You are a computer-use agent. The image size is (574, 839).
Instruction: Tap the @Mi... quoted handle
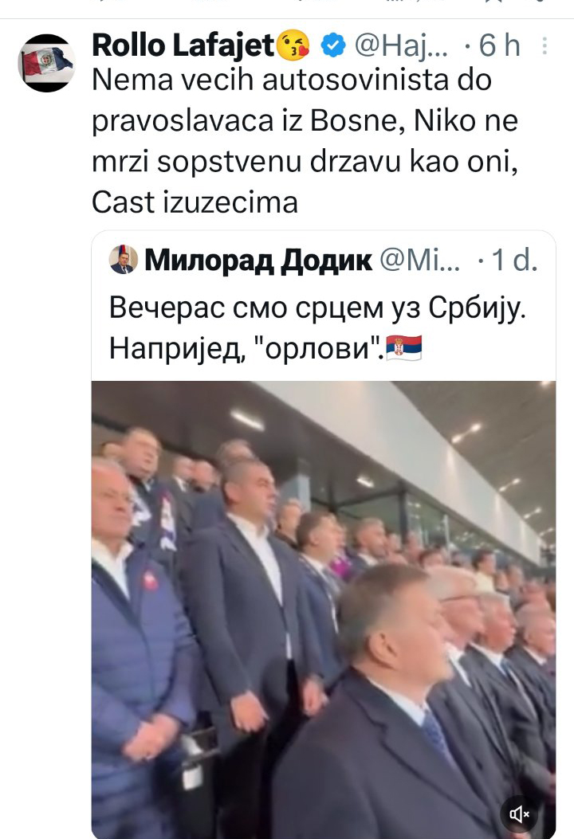tap(420, 261)
